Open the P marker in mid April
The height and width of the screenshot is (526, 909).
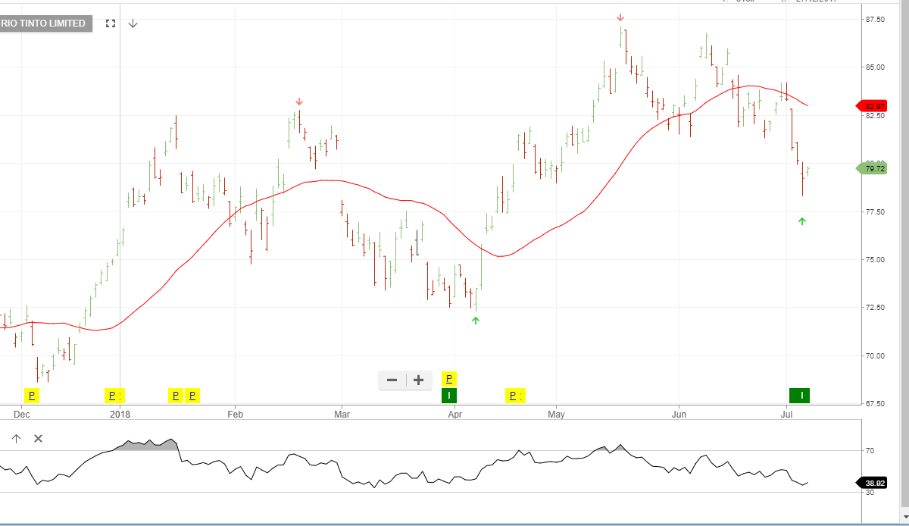tap(514, 395)
